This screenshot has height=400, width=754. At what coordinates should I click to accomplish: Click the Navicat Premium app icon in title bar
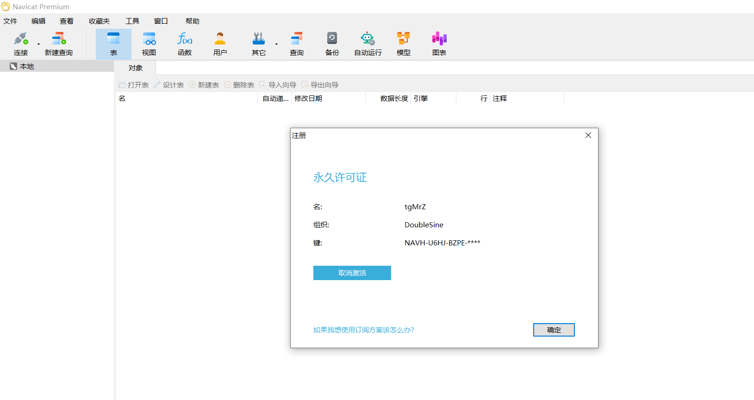click(x=6, y=7)
